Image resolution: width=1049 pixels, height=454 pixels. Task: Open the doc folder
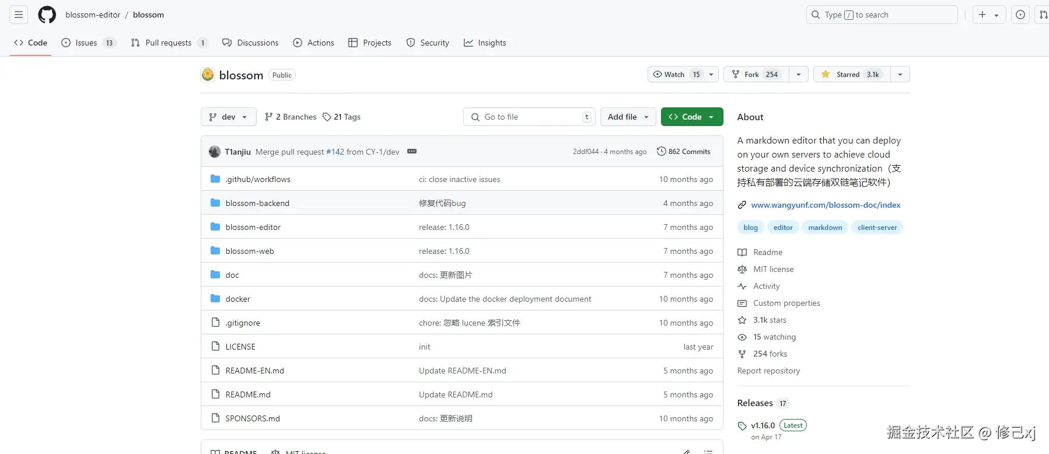232,275
